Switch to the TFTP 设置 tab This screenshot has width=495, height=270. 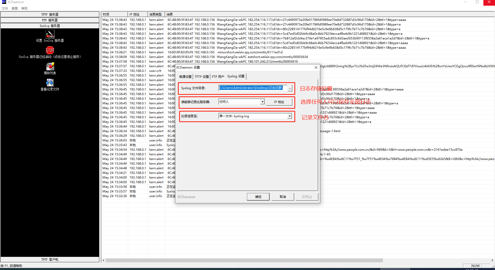pyautogui.click(x=202, y=77)
